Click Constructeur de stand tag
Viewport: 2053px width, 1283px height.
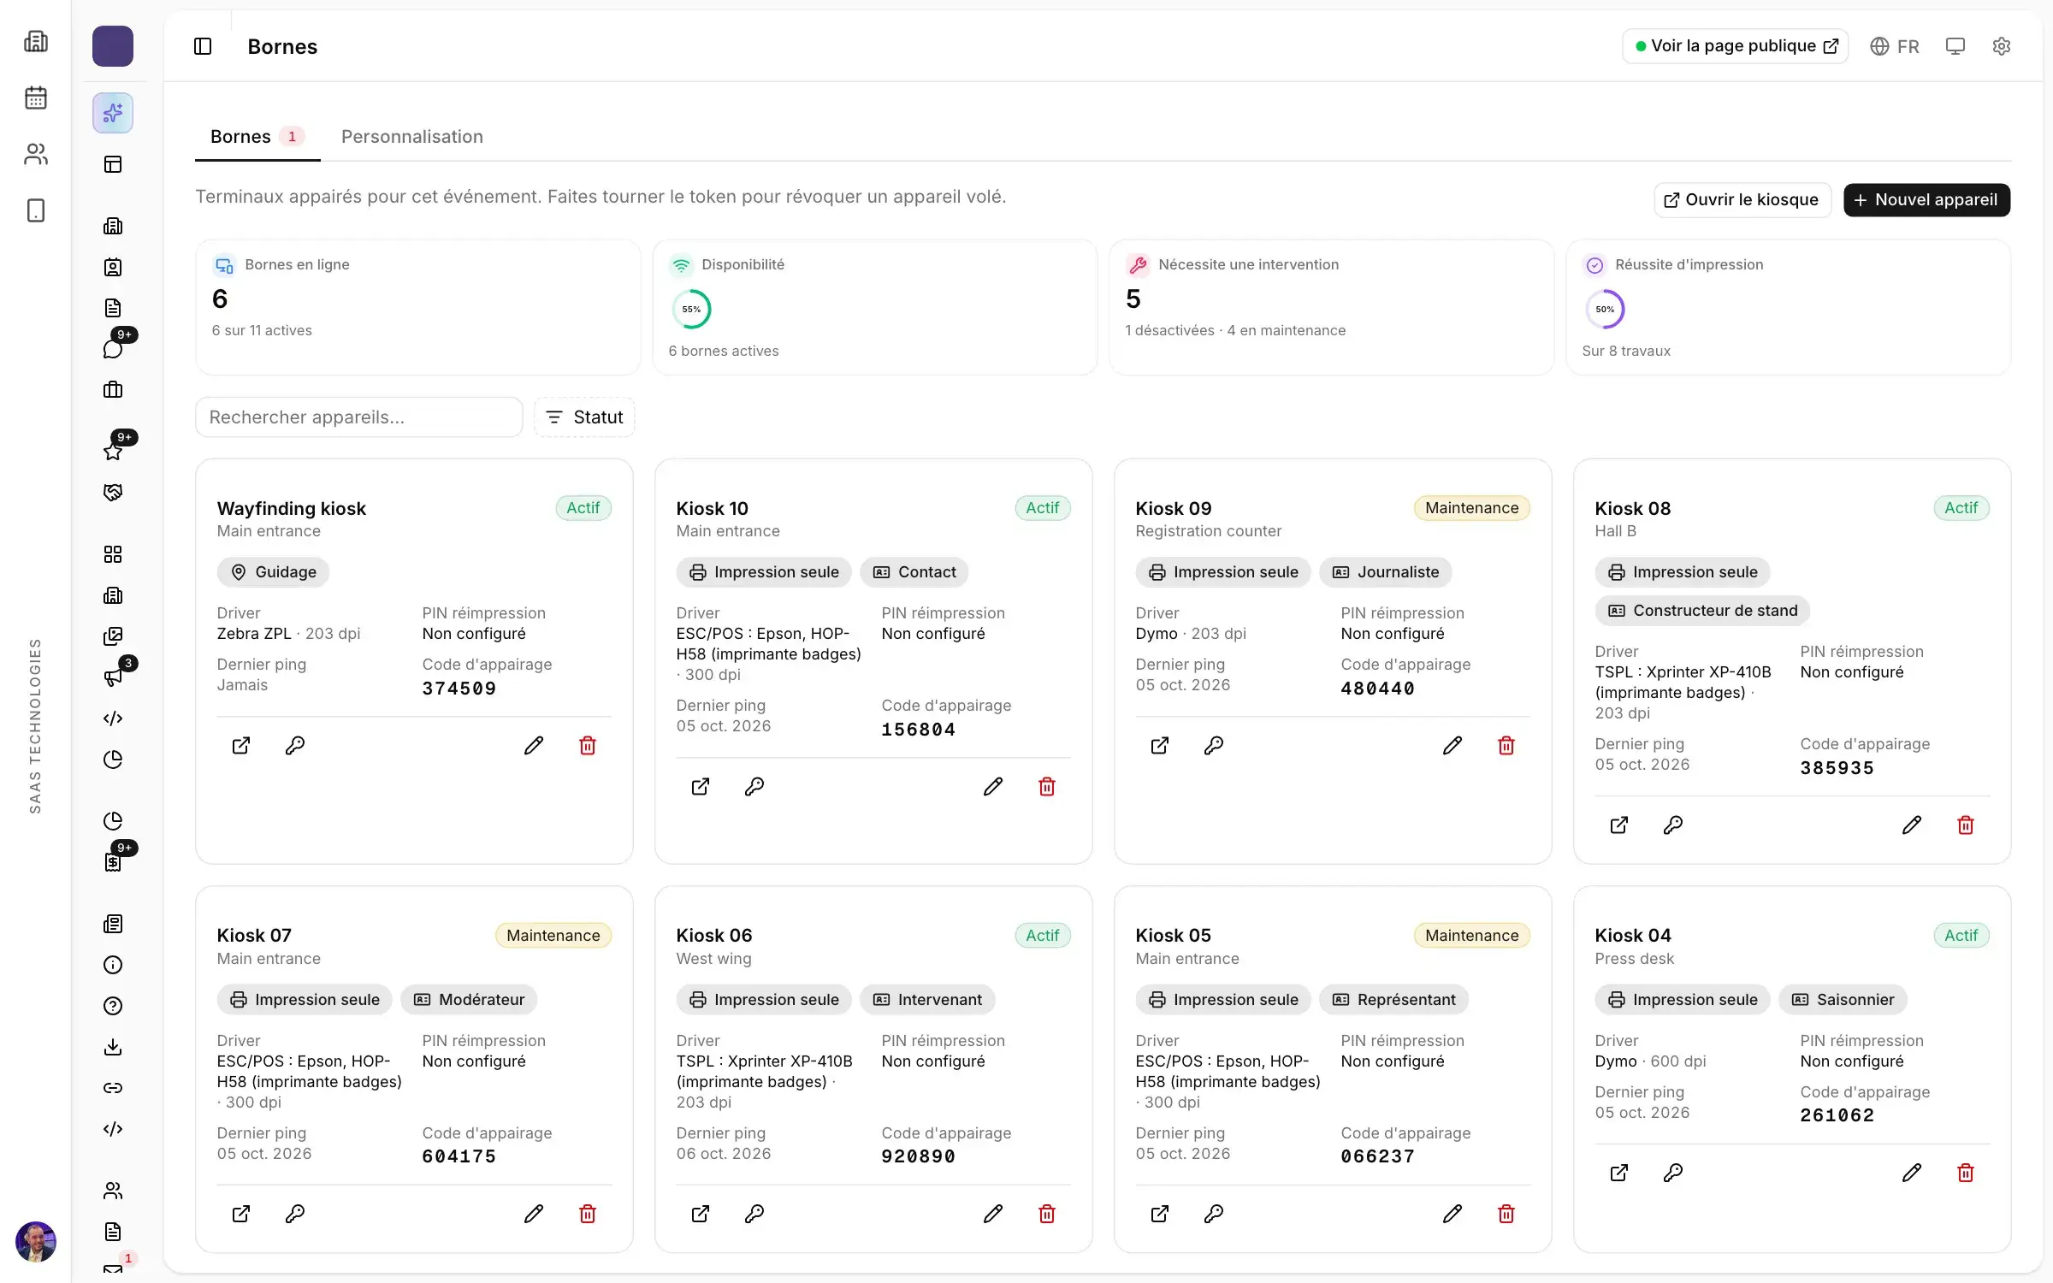coord(1702,611)
